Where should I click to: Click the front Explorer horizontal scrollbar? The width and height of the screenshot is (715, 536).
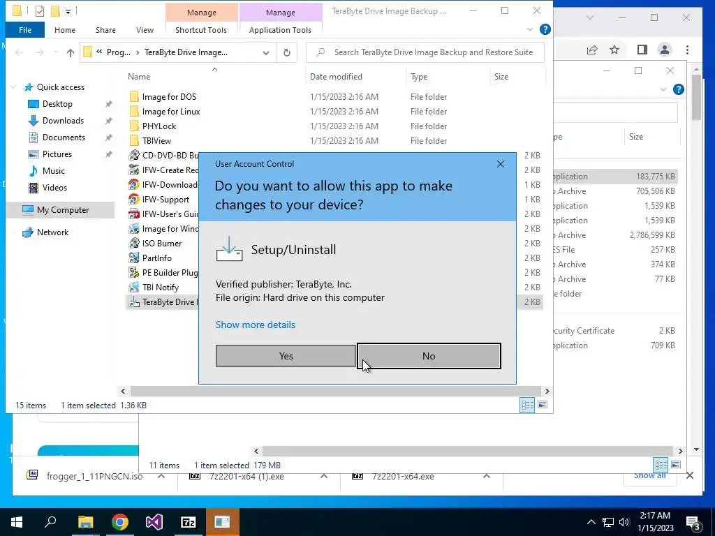point(335,391)
